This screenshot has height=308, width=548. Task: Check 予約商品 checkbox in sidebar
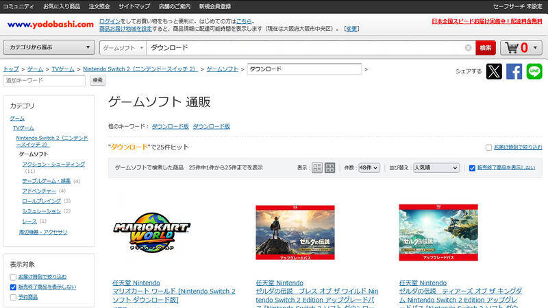(13, 297)
